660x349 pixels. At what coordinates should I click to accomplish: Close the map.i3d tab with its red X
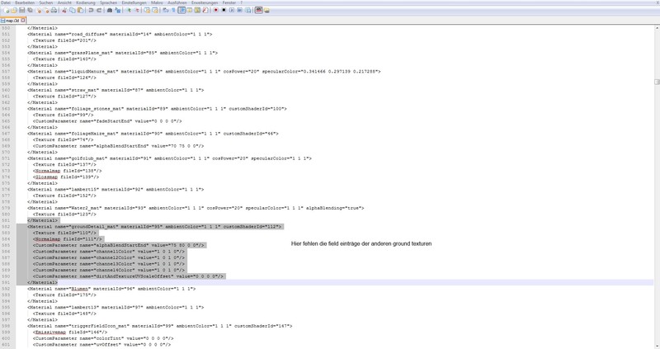[23, 20]
